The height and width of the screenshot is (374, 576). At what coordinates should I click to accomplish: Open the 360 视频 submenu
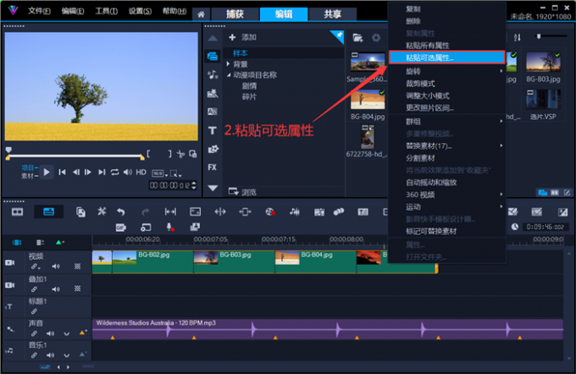446,195
